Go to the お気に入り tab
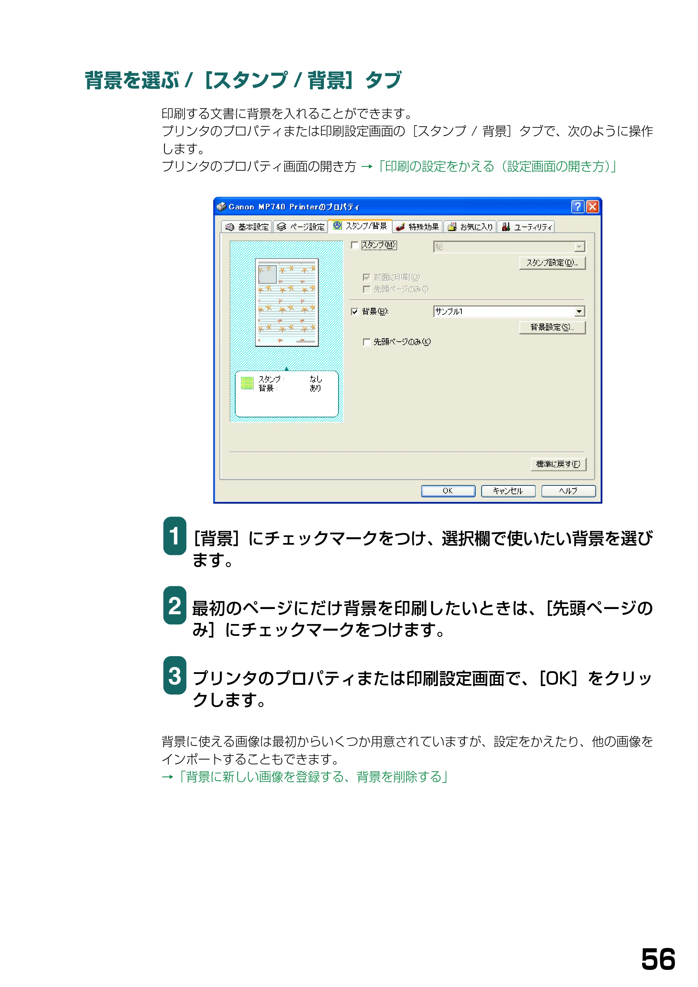This screenshot has width=698, height=987. pyautogui.click(x=470, y=227)
